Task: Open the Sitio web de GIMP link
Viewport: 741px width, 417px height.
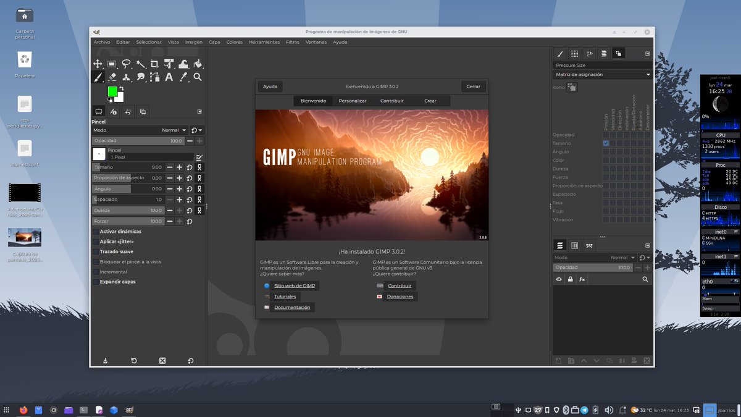Action: [295, 286]
